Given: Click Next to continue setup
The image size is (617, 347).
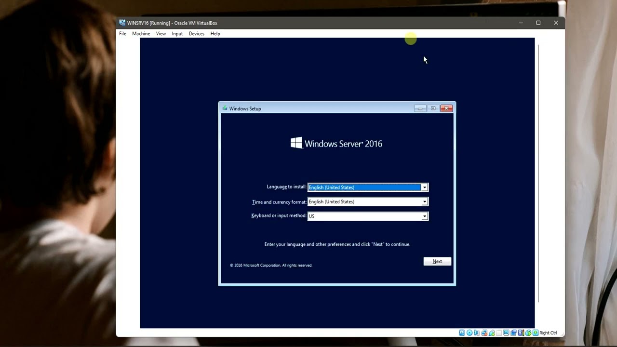Looking at the screenshot, I should [x=437, y=261].
